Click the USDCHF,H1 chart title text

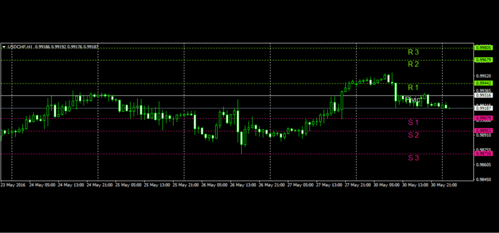coord(20,47)
